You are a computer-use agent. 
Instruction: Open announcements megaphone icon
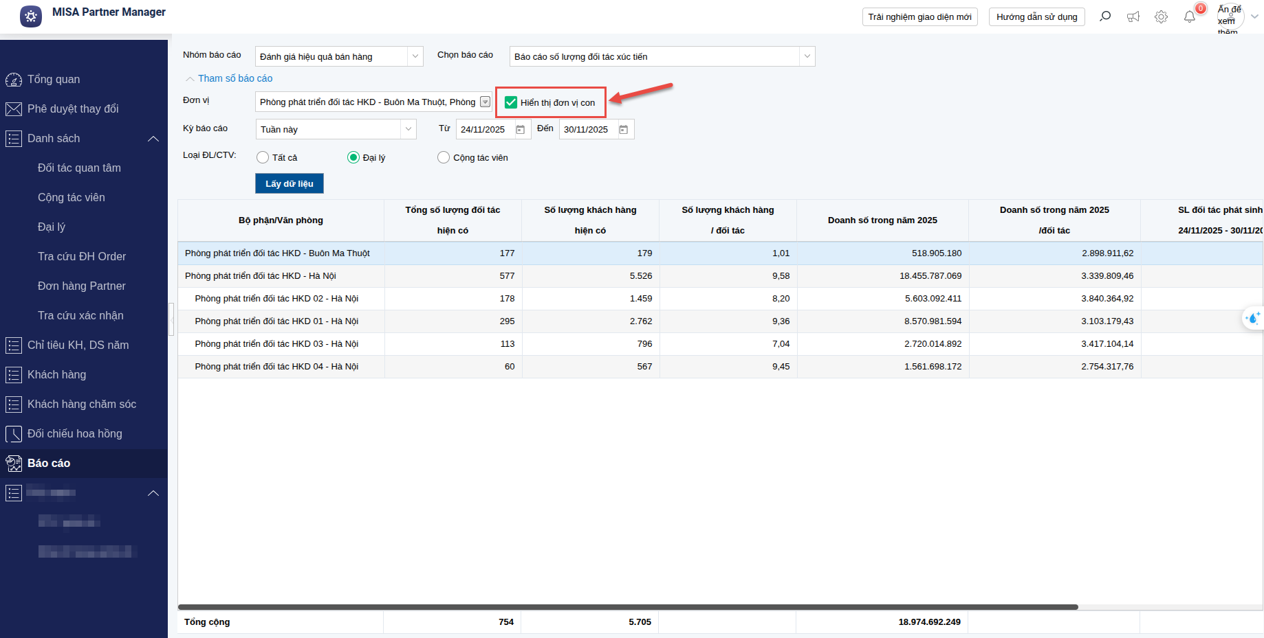point(1133,16)
